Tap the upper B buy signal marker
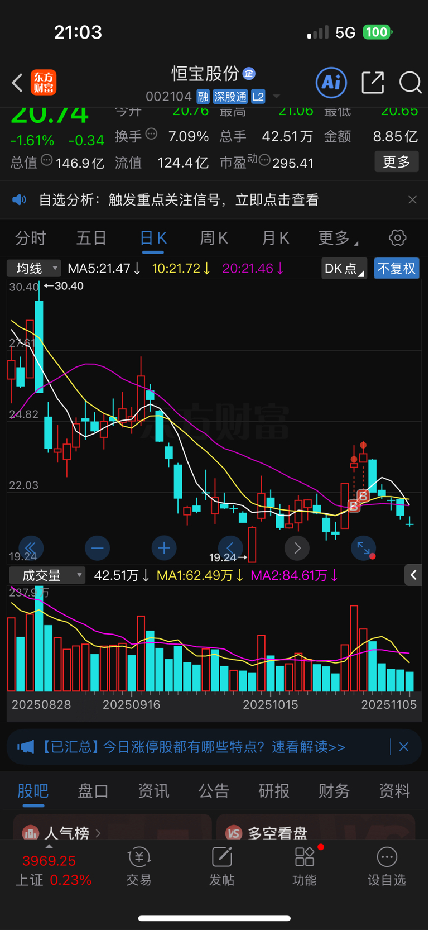Screen dimensions: 429x930 tap(363, 495)
